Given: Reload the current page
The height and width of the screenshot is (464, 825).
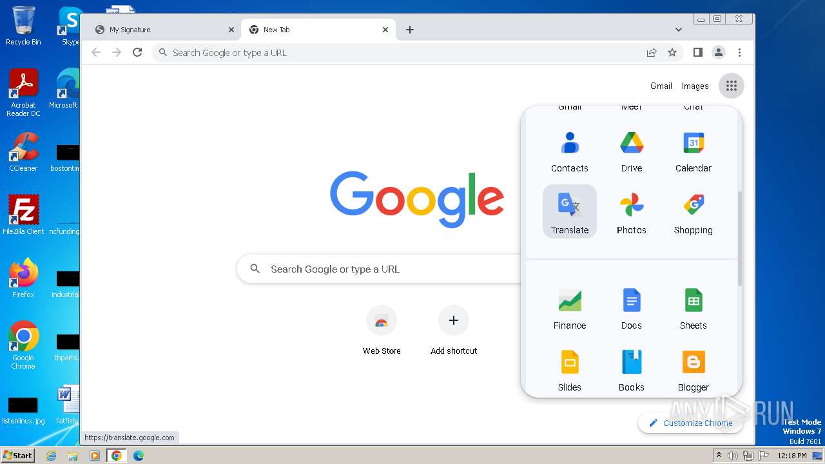Looking at the screenshot, I should (137, 52).
